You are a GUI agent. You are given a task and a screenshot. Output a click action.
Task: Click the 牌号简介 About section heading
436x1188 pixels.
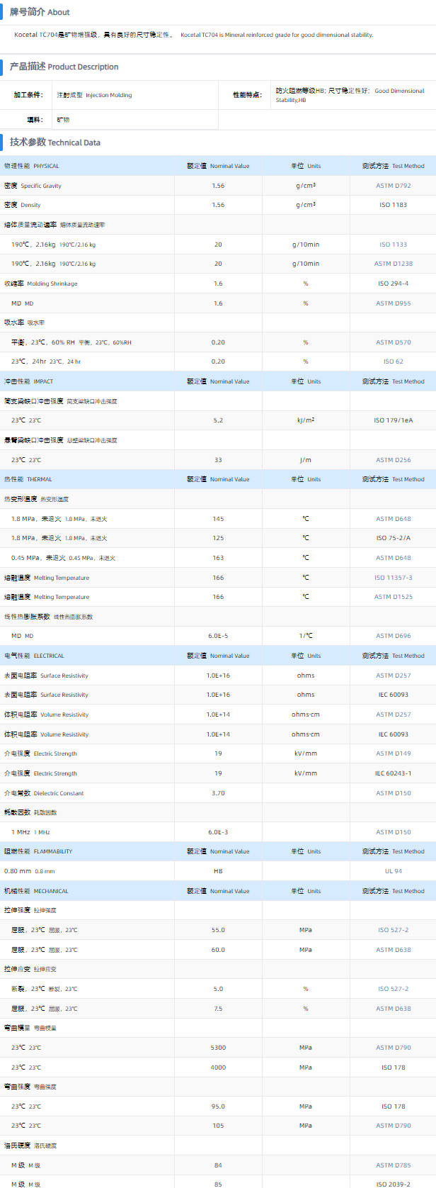click(x=40, y=12)
